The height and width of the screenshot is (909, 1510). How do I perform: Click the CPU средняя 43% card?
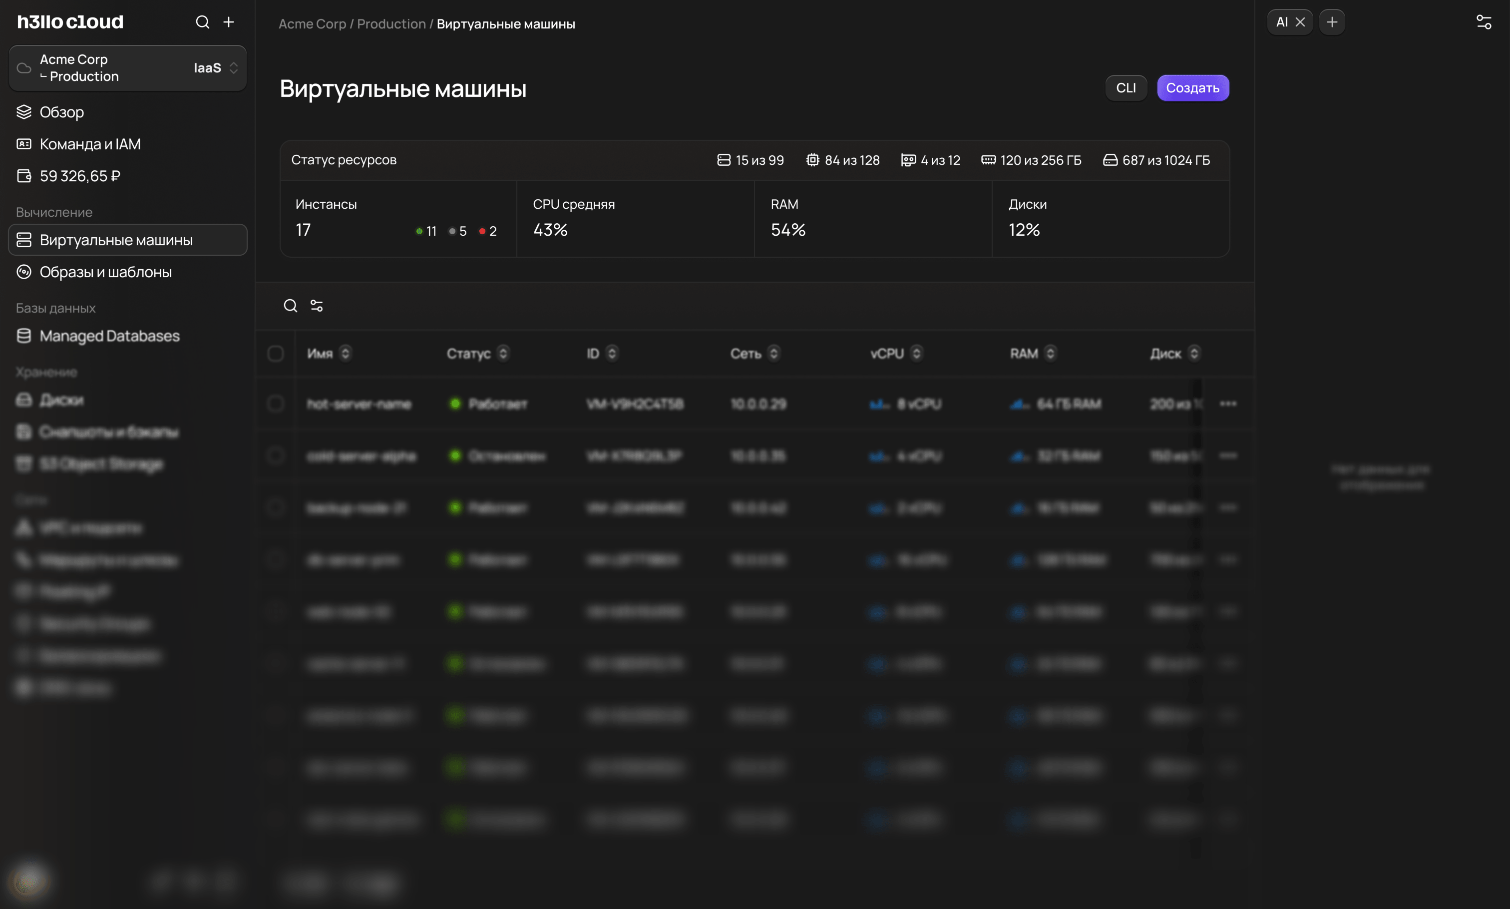[x=635, y=219]
